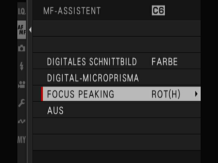Select the AF MF focus settings tab
The image size is (218, 163).
click(21, 30)
